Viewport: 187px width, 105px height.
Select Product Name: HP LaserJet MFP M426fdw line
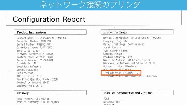(42, 38)
